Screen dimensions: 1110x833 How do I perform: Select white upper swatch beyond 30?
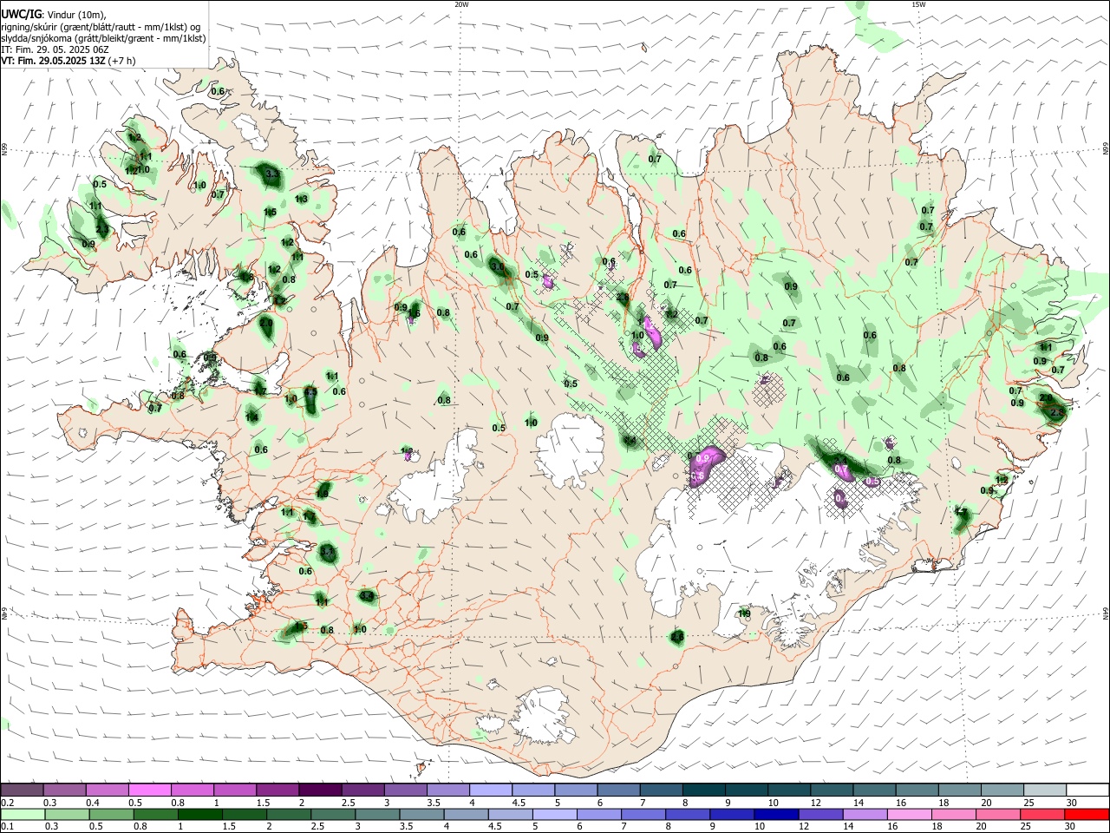1087,790
